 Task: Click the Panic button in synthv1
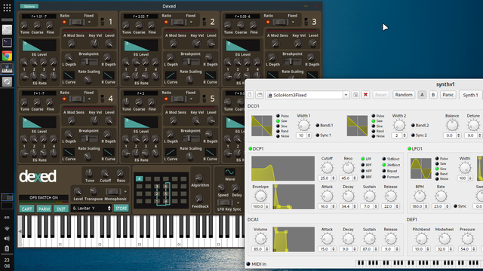coord(448,95)
